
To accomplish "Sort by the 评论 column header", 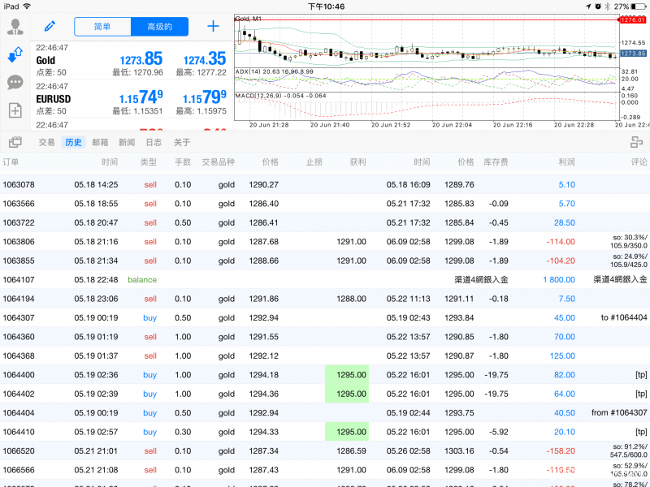I will 639,162.
